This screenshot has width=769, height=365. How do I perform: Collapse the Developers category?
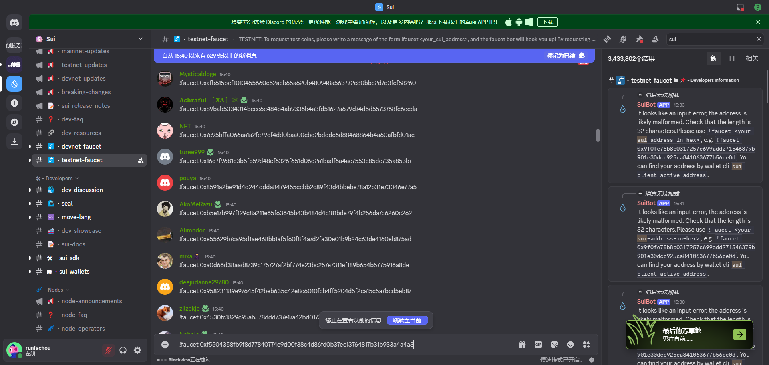point(57,178)
